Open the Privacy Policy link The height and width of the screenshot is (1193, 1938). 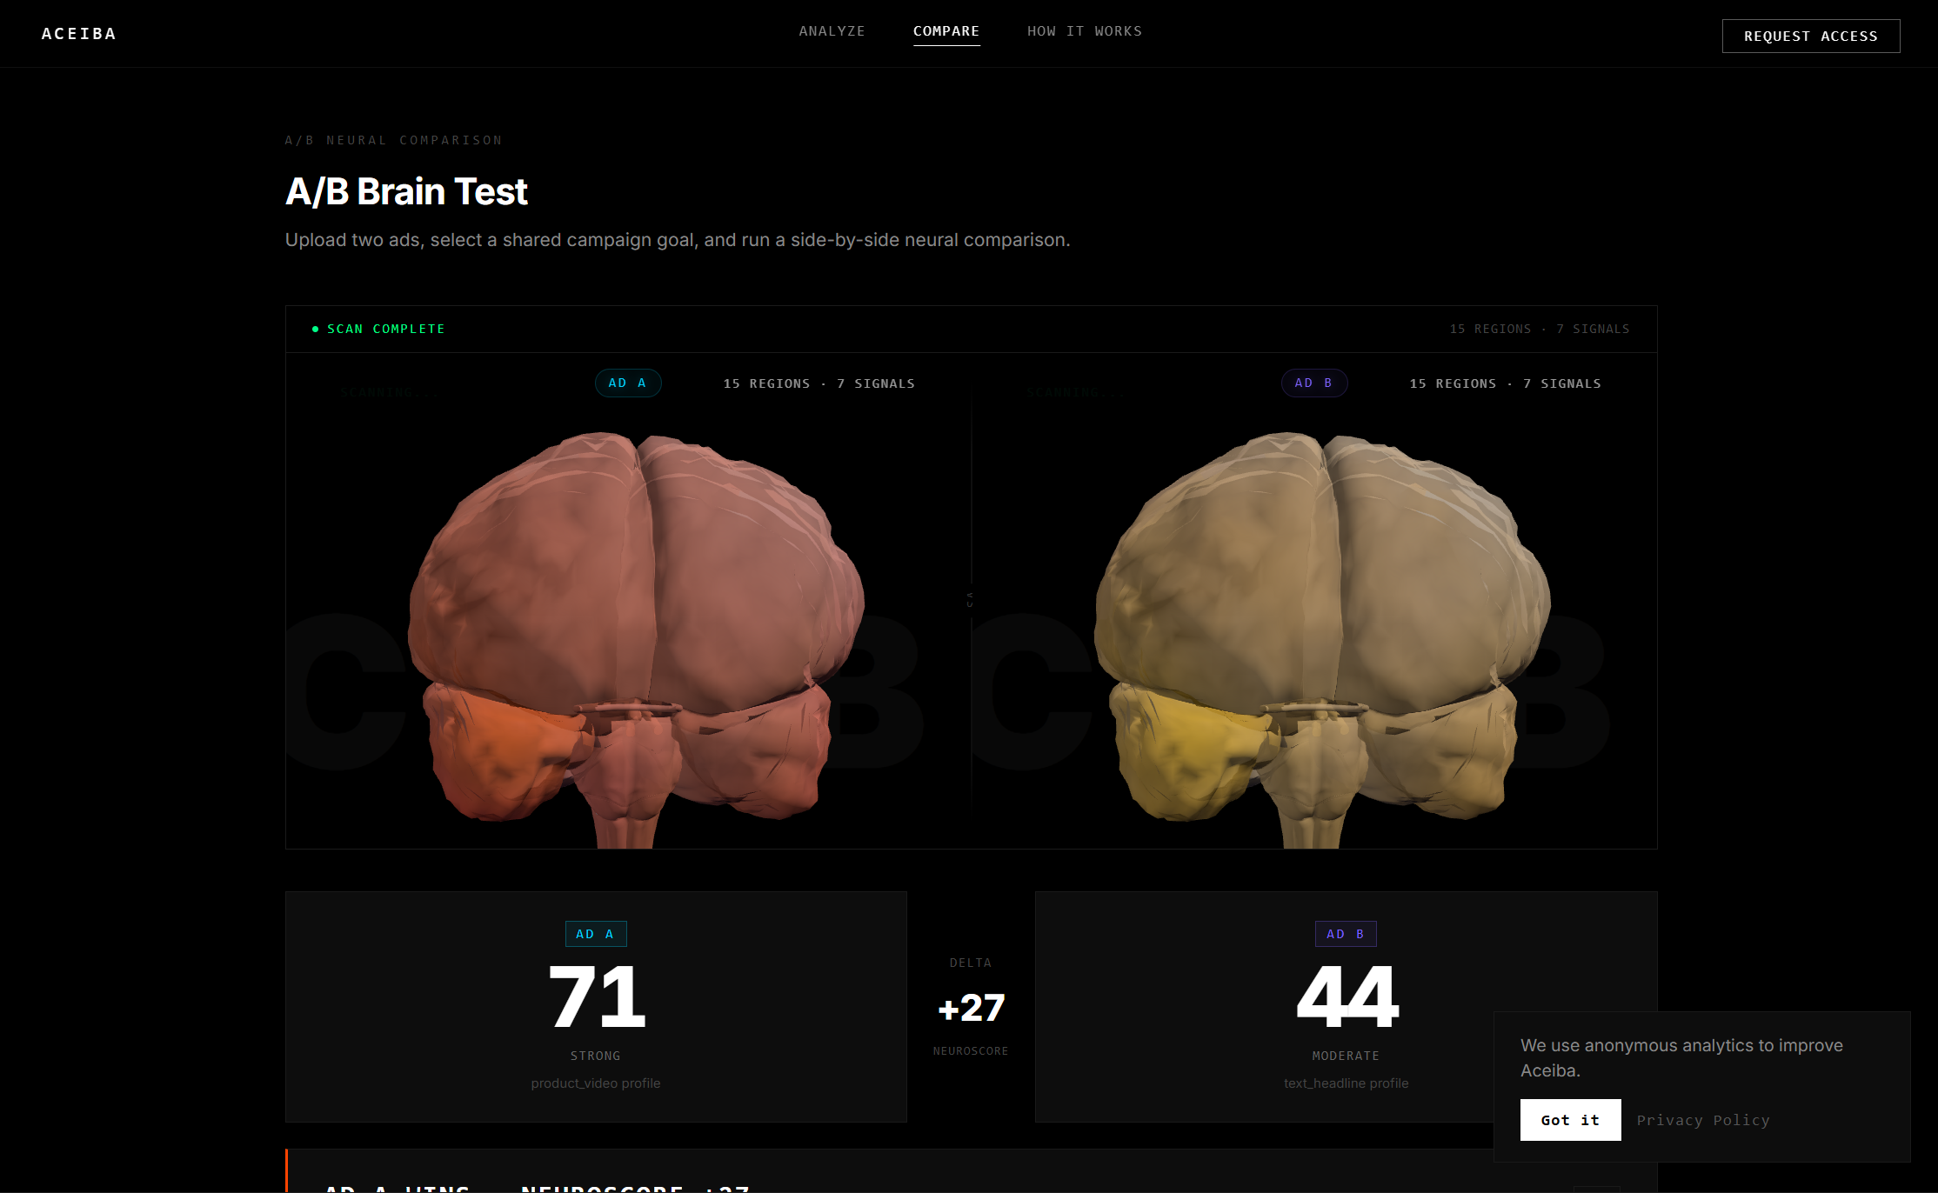(1702, 1120)
